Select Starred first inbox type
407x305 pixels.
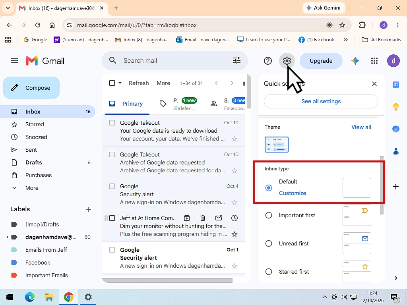[x=269, y=272]
